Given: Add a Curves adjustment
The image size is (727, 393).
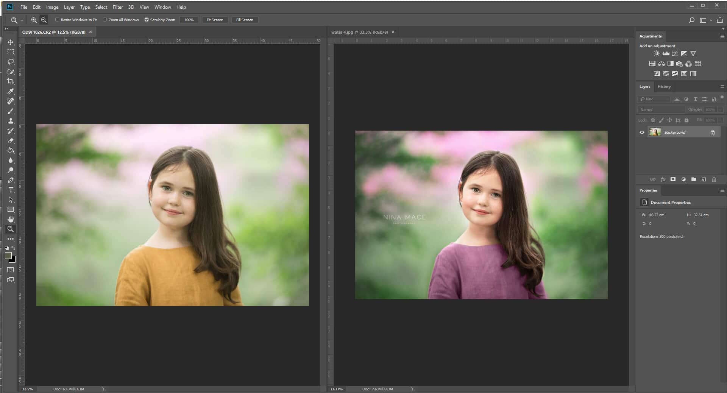Looking at the screenshot, I should tap(675, 53).
